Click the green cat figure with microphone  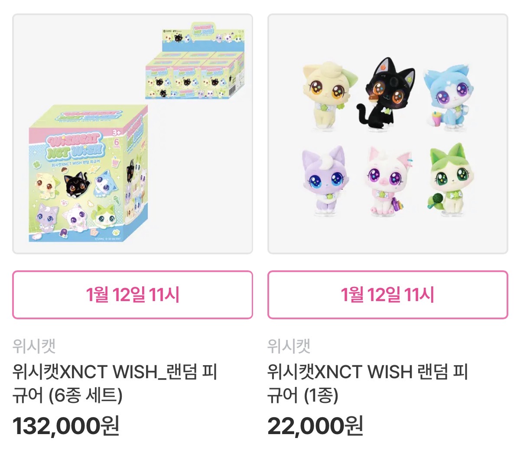(x=451, y=179)
